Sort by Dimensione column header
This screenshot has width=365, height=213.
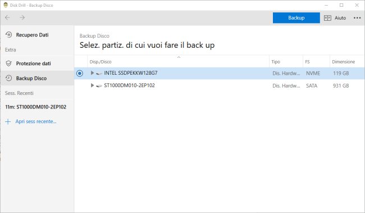coord(343,62)
